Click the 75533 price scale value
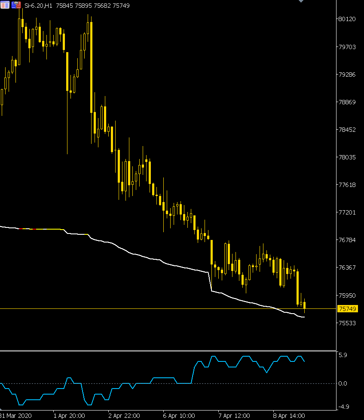 347,323
